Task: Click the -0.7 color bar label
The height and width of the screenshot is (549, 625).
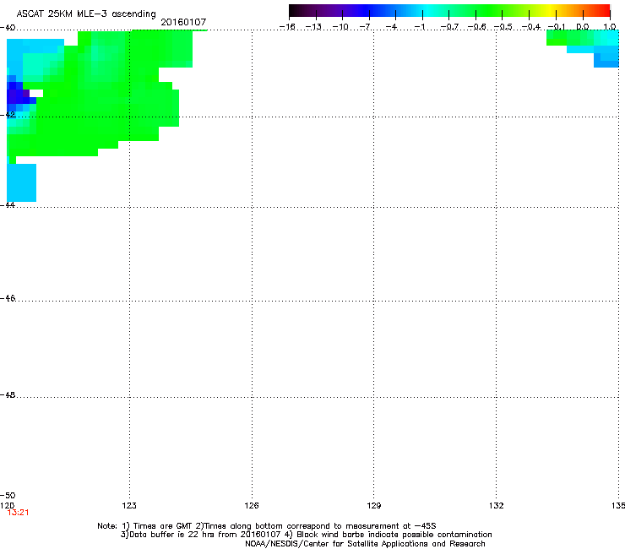Action: pyautogui.click(x=449, y=27)
